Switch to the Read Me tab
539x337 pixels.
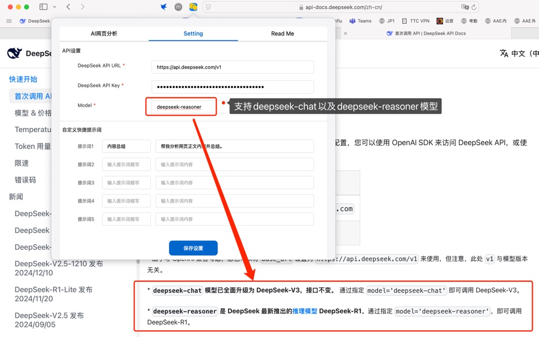tap(282, 33)
